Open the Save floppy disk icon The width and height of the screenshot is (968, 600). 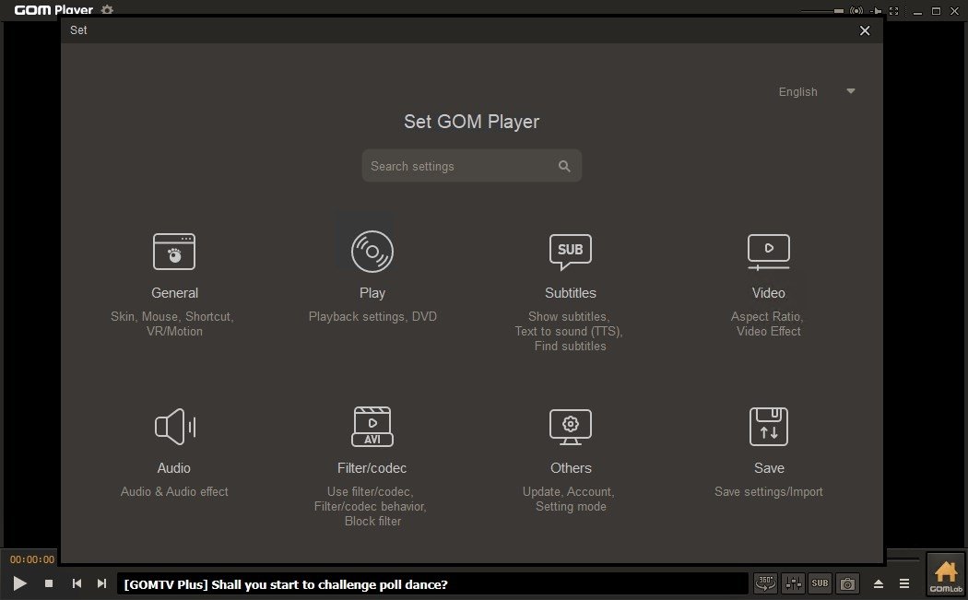[x=769, y=427]
